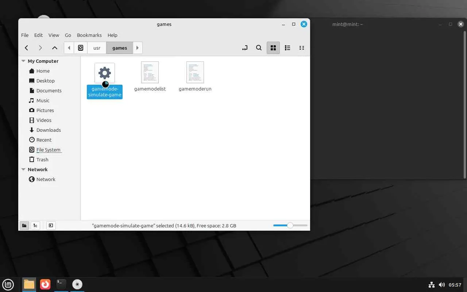Open Documents in the sidebar
Screen dimensions: 467x292
(x=49, y=91)
